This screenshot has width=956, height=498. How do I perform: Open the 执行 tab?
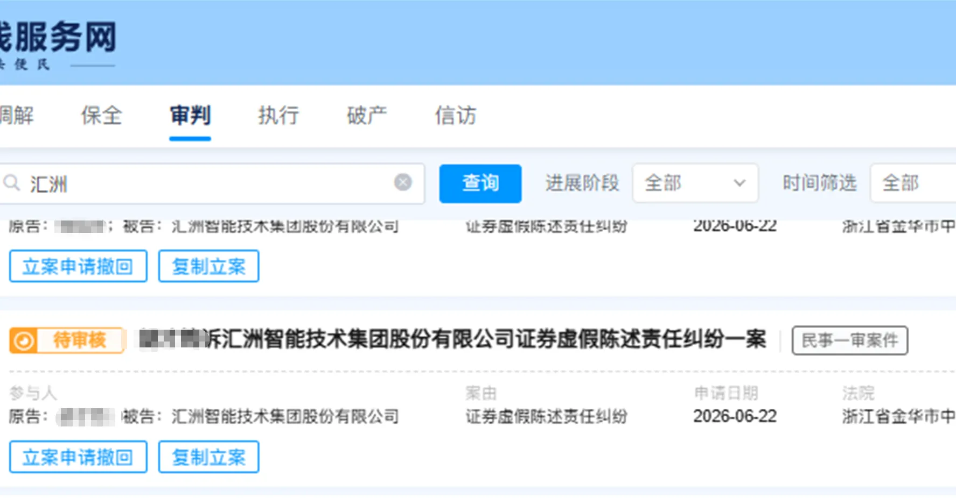278,115
